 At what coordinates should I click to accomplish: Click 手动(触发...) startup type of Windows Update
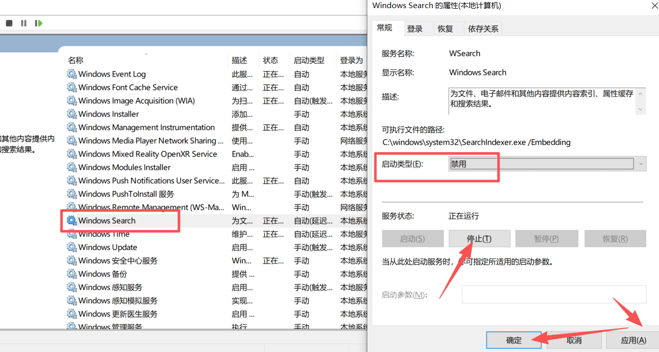314,247
